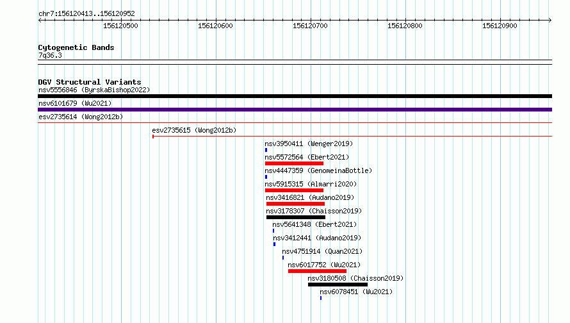Click blue marker under nsv3950411
This screenshot has height=323, width=570.
pyautogui.click(x=266, y=150)
